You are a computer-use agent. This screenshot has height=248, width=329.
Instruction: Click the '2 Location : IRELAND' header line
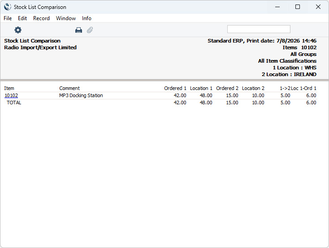click(x=289, y=74)
